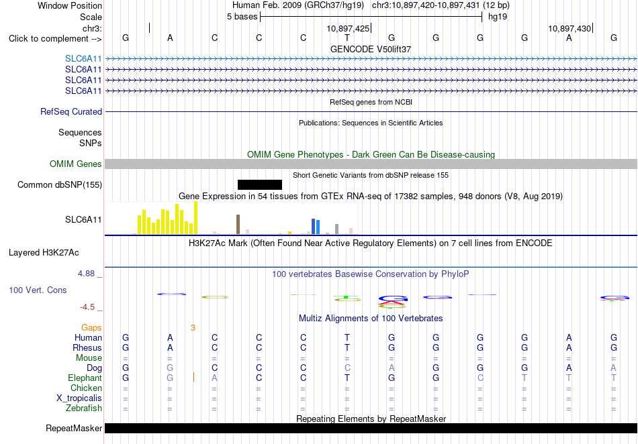638x444 pixels.
Task: Click the 'Sequences' publications label
Action: click(x=80, y=132)
